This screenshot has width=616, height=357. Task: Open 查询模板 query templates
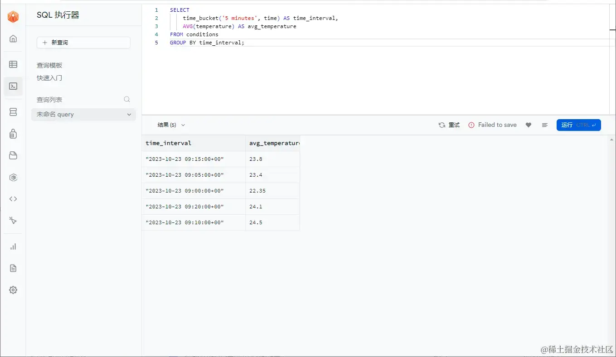[x=49, y=65]
